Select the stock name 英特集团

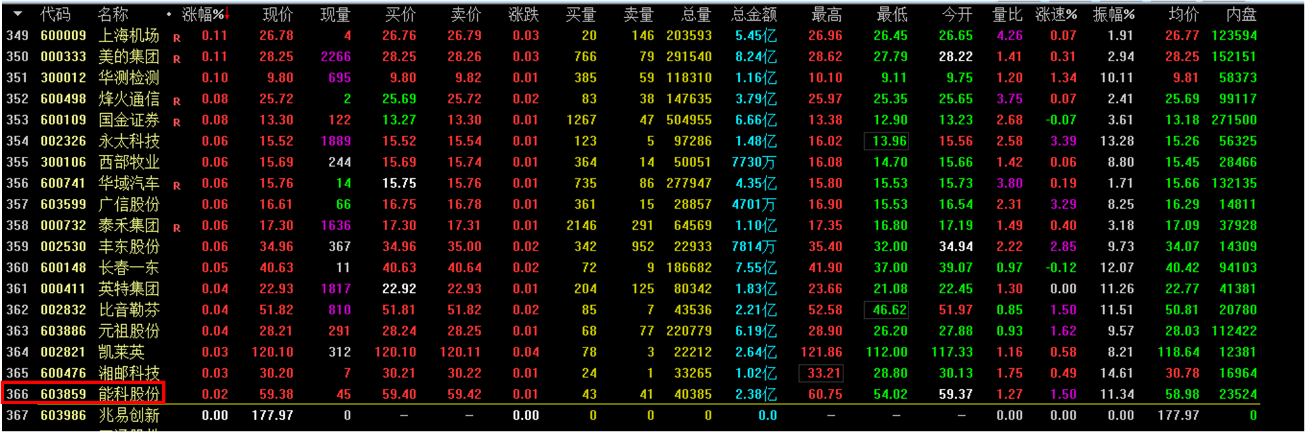point(129,289)
